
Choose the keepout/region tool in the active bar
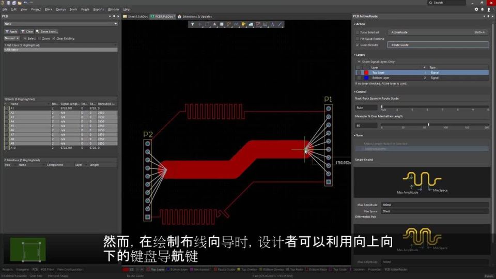258,24
